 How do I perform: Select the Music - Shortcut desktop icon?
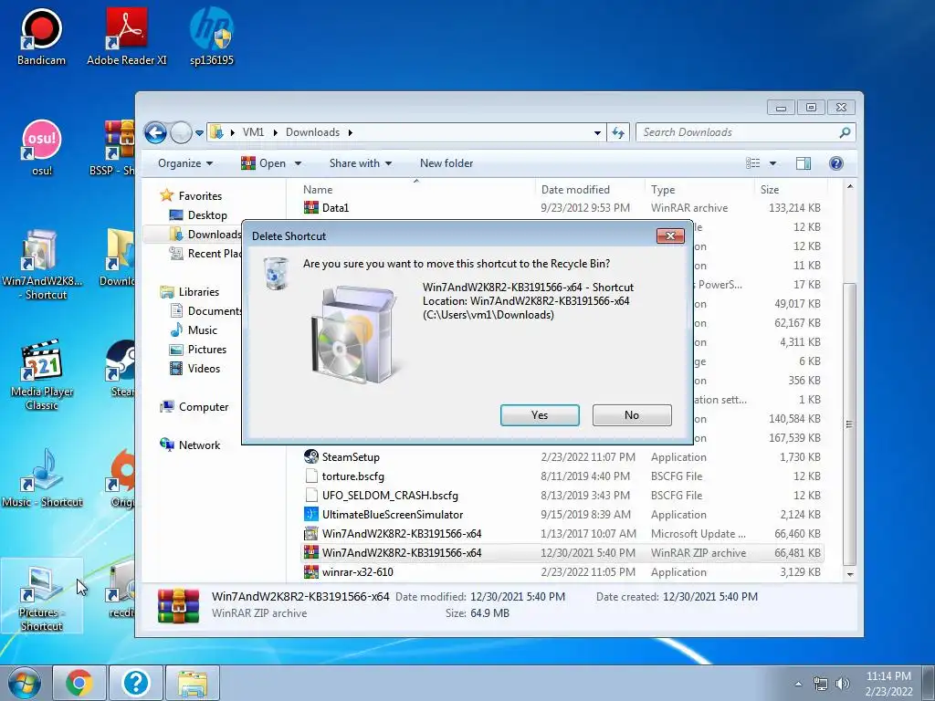(x=41, y=478)
